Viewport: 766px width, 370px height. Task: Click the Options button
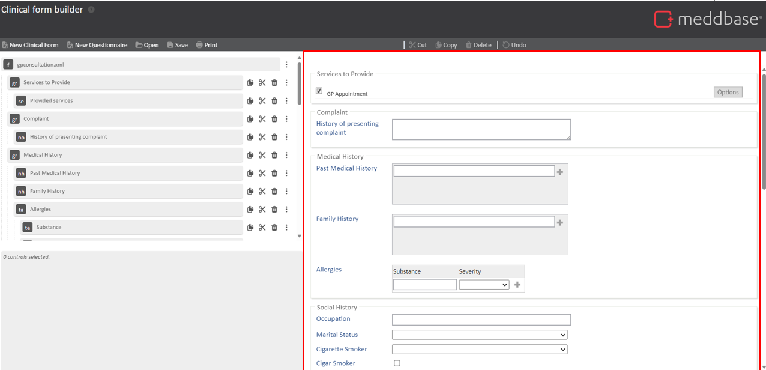pos(728,92)
